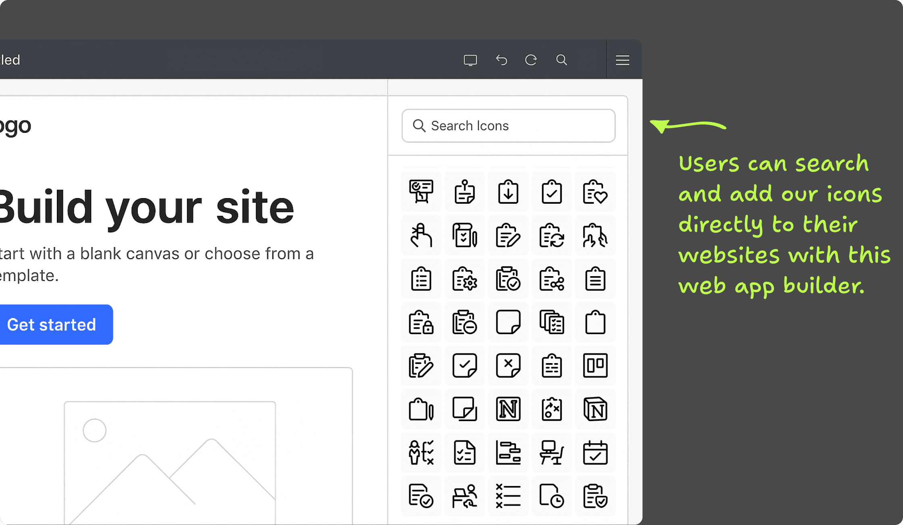Viewport: 903px width, 525px height.
Task: Click the Search Icons input field
Action: (508, 126)
